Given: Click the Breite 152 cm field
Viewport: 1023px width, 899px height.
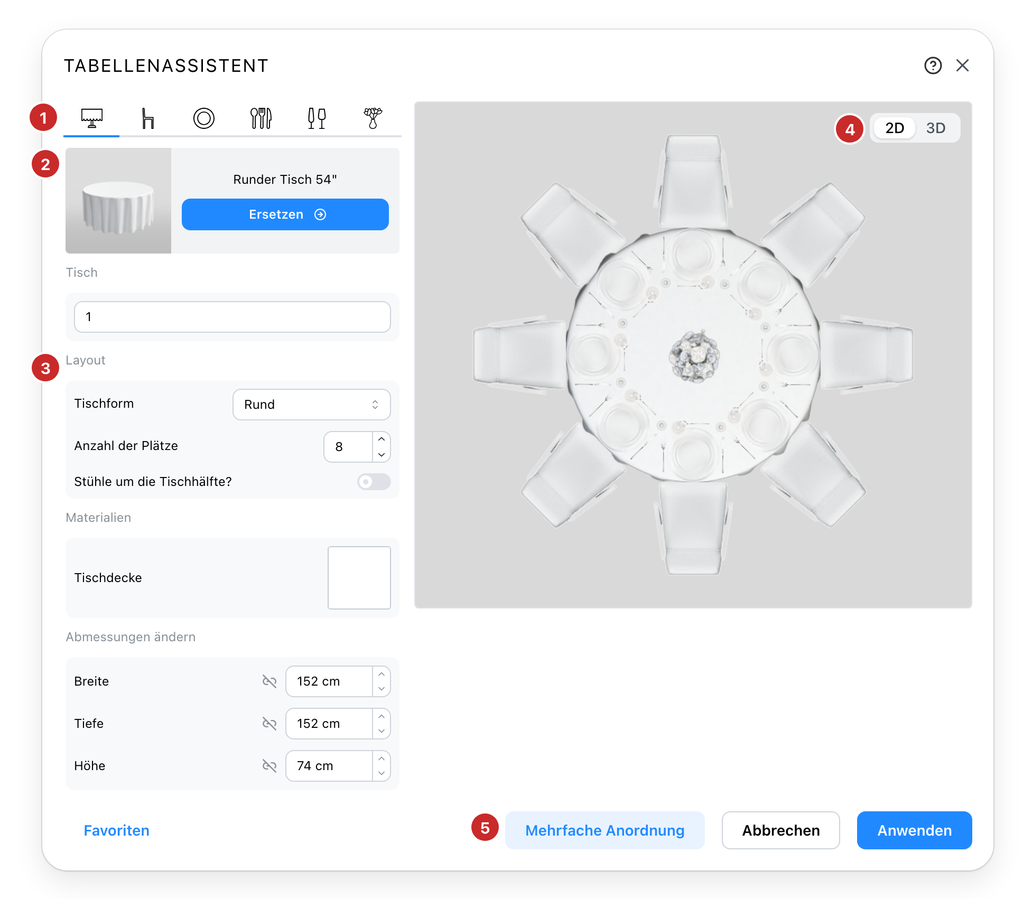Looking at the screenshot, I should (x=329, y=681).
